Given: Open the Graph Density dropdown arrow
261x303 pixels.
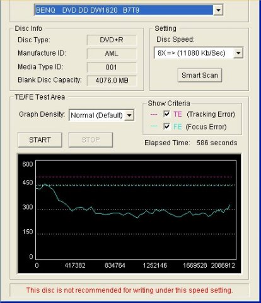Looking at the screenshot, I should click(129, 116).
